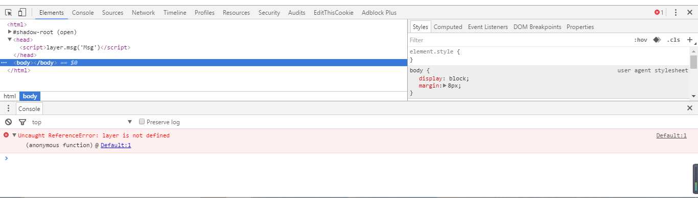
Task: Open the Timeline tab
Action: click(x=175, y=13)
